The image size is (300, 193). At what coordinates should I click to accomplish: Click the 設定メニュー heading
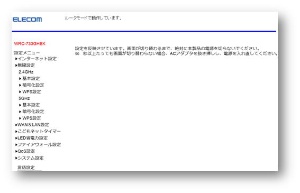click(x=27, y=52)
